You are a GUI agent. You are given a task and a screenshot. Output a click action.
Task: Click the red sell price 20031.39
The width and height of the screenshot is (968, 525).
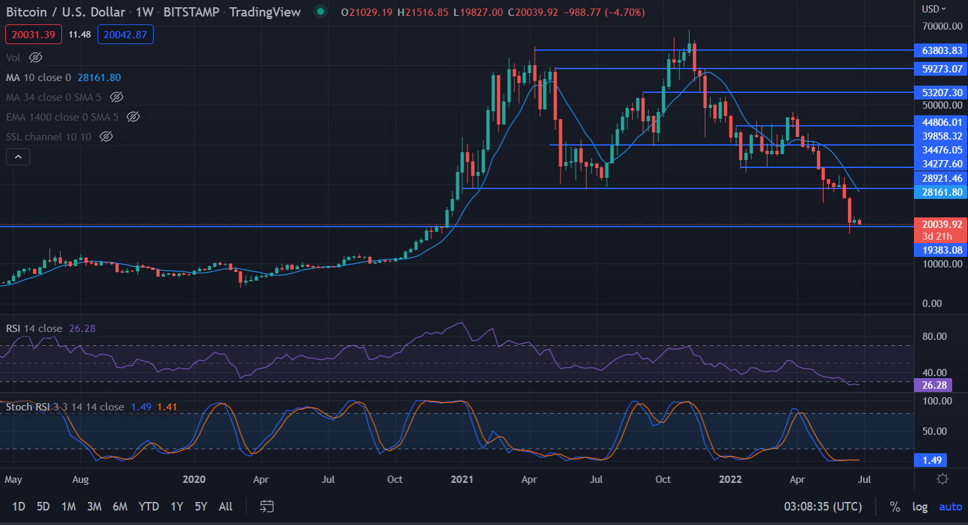coord(34,34)
